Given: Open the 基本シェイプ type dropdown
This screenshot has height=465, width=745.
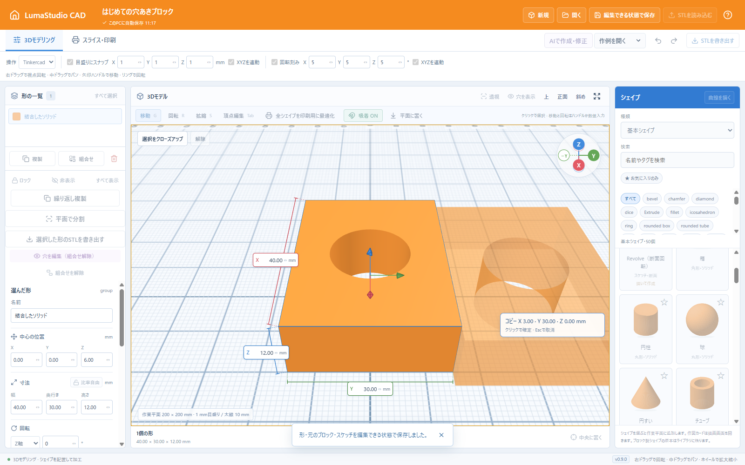Looking at the screenshot, I should coord(677,130).
